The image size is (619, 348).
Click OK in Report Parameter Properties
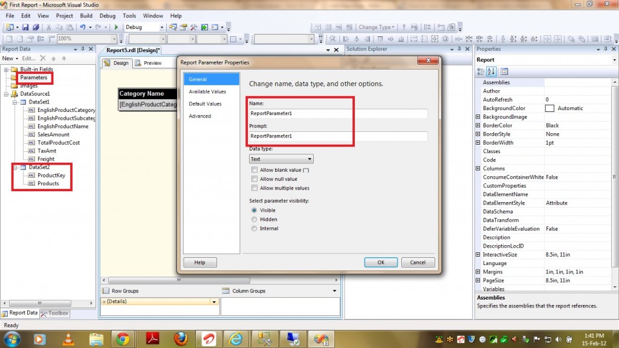pyautogui.click(x=380, y=263)
